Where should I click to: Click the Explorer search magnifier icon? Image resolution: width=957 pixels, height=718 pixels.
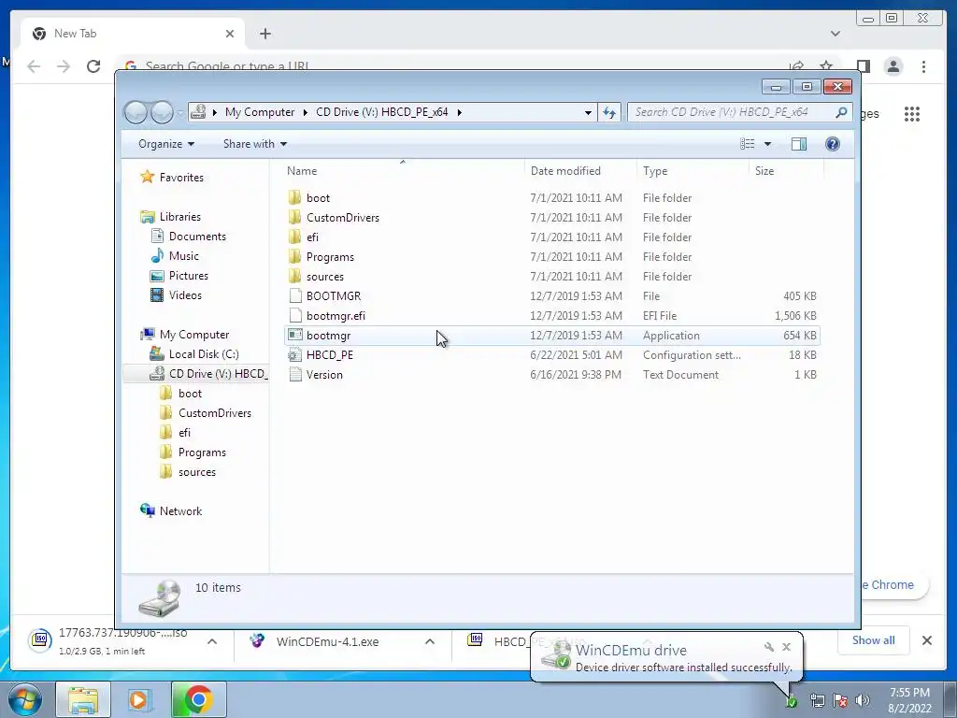(x=841, y=112)
